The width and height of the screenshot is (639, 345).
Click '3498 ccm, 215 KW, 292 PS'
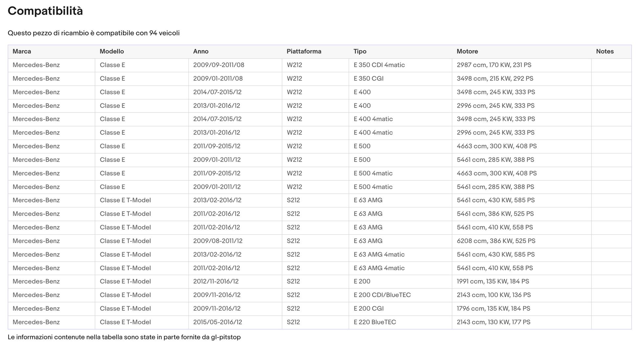495,79
